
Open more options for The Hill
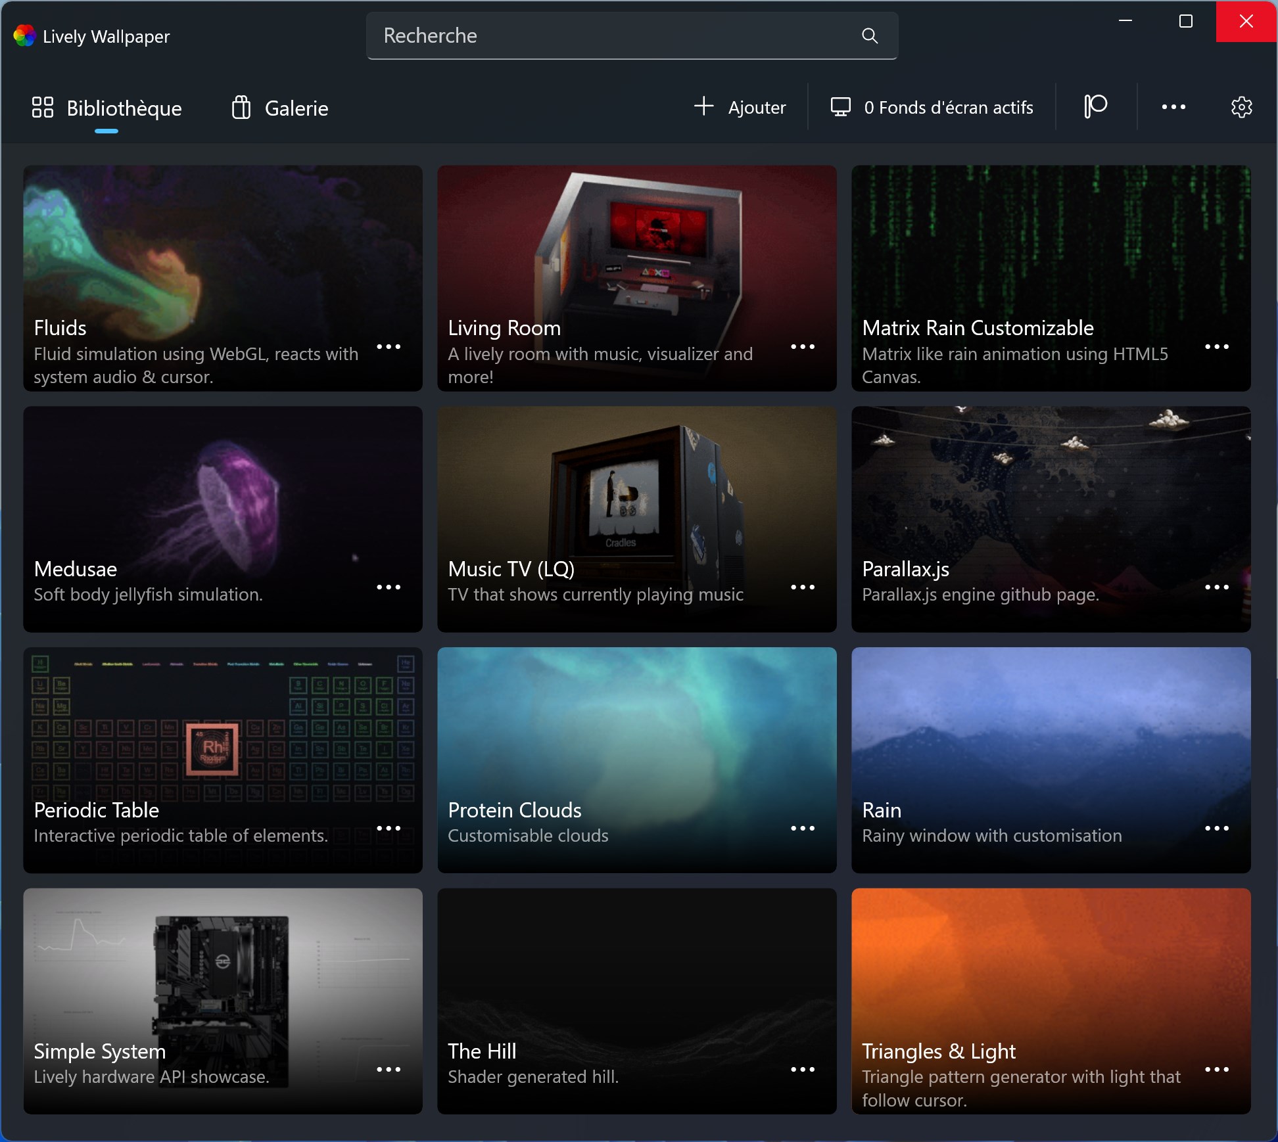coord(803,1069)
